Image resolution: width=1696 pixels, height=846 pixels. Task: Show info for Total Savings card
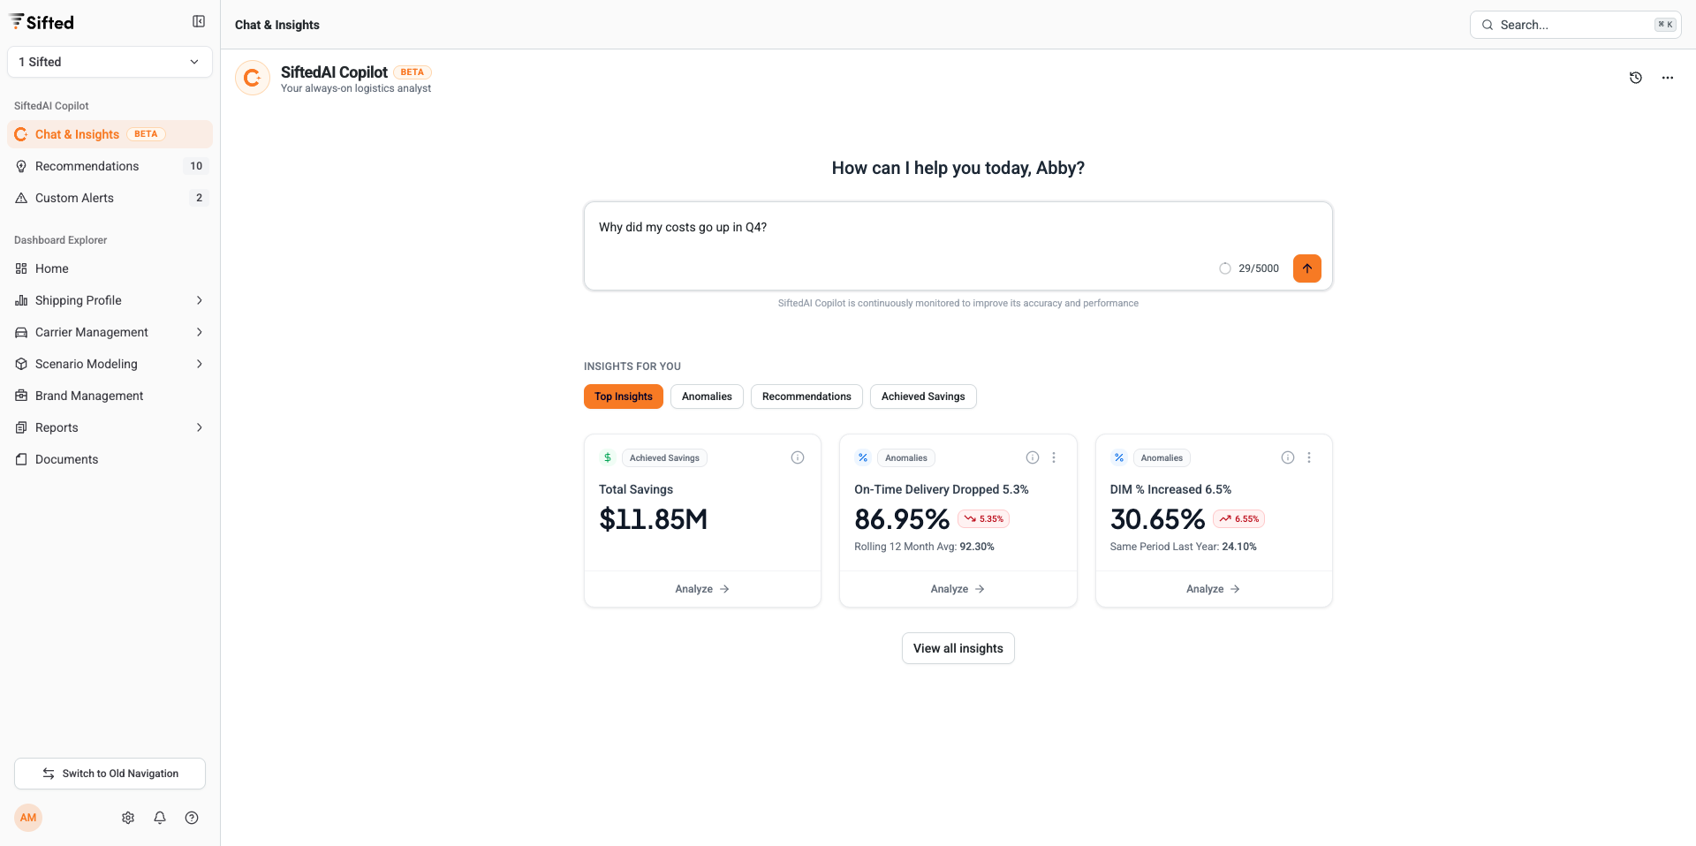[x=797, y=457]
